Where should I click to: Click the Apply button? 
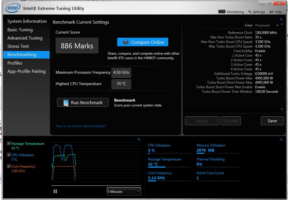pyautogui.click(x=202, y=121)
